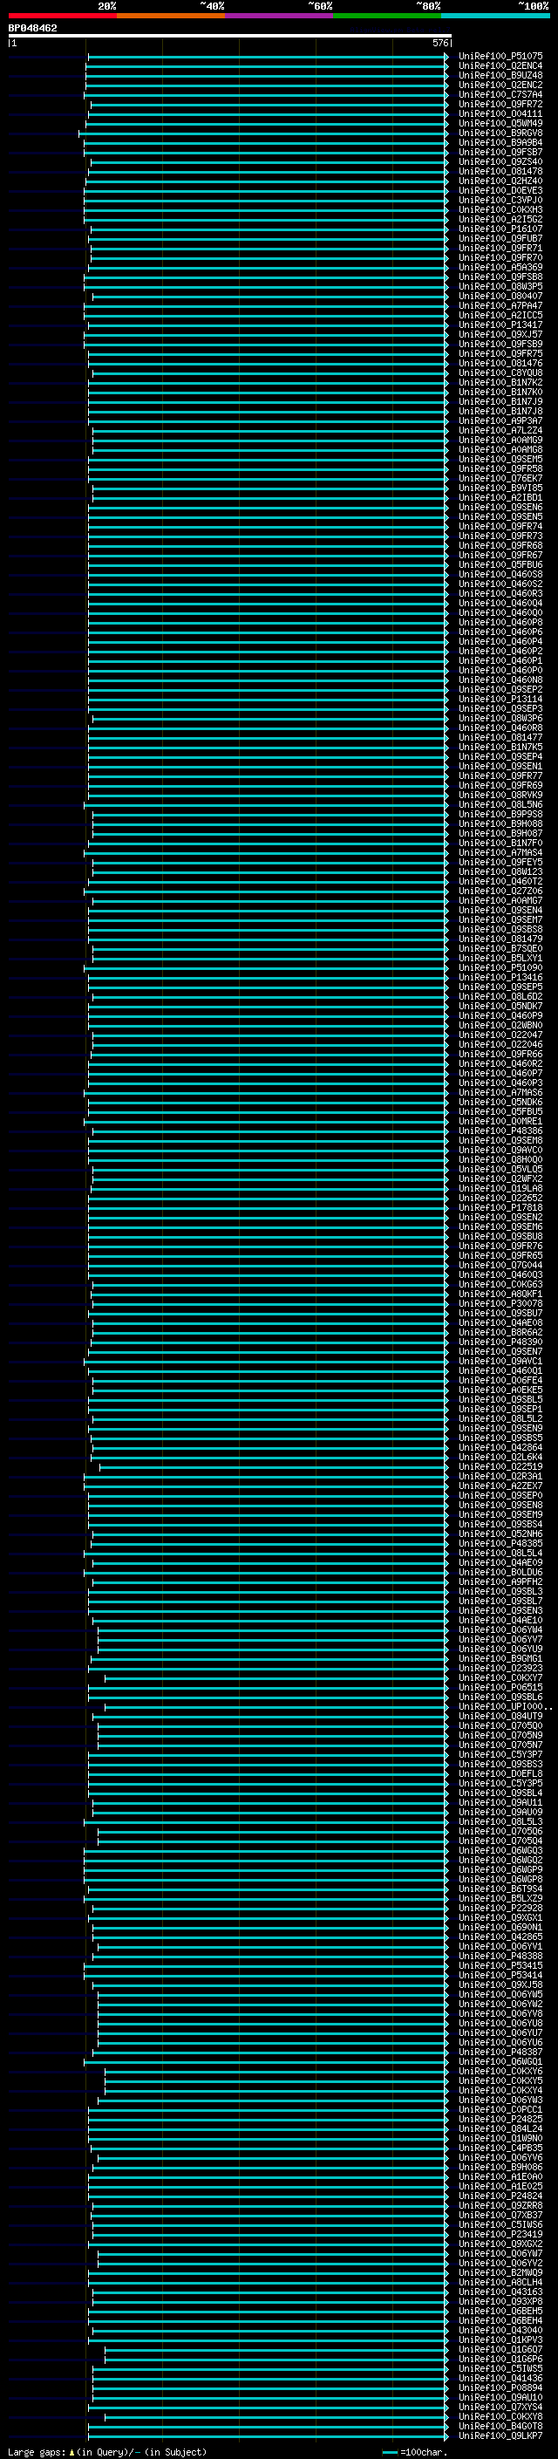Image resolution: width=558 pixels, height=2459 pixels.
Task: Click the alignment bar for UniRef100_P13416
Action: coord(268,978)
